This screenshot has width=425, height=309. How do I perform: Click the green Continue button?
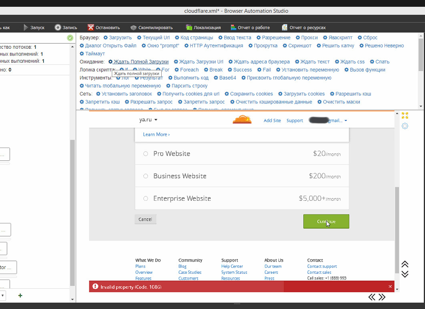click(x=326, y=222)
